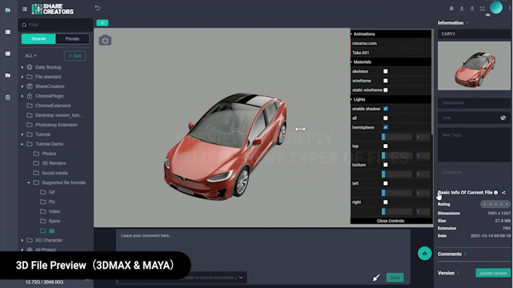Adjust the top light intensity slider
This screenshot has width=513, height=288.
(397, 155)
